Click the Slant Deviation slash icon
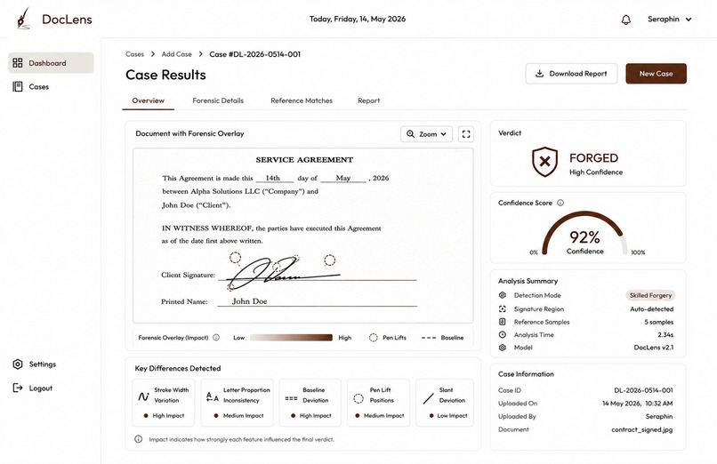 tap(429, 398)
